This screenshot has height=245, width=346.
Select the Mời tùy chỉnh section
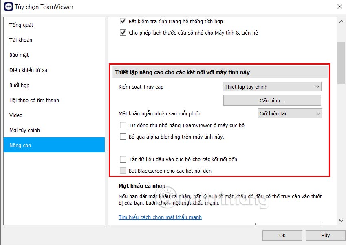pyautogui.click(x=24, y=130)
